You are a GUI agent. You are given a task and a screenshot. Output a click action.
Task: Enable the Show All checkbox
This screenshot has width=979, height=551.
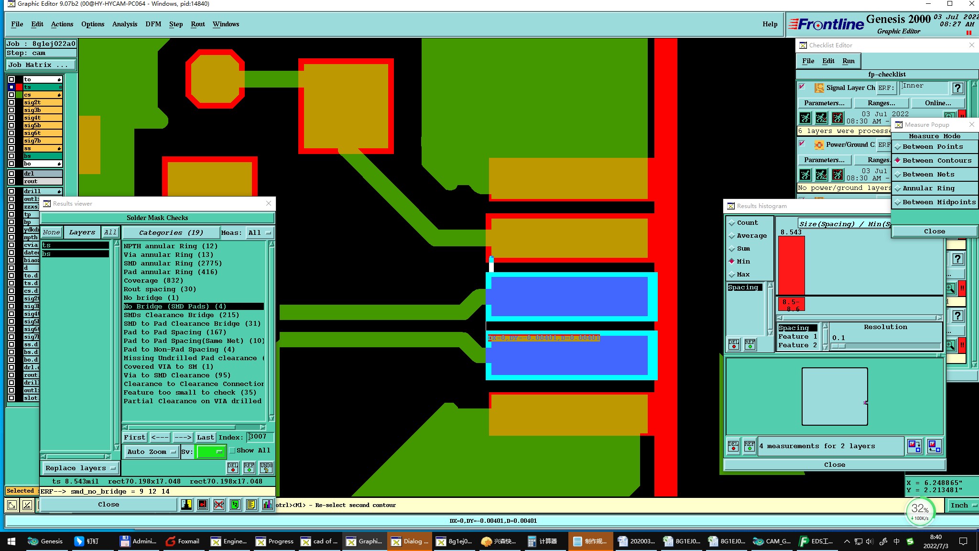[x=232, y=451]
